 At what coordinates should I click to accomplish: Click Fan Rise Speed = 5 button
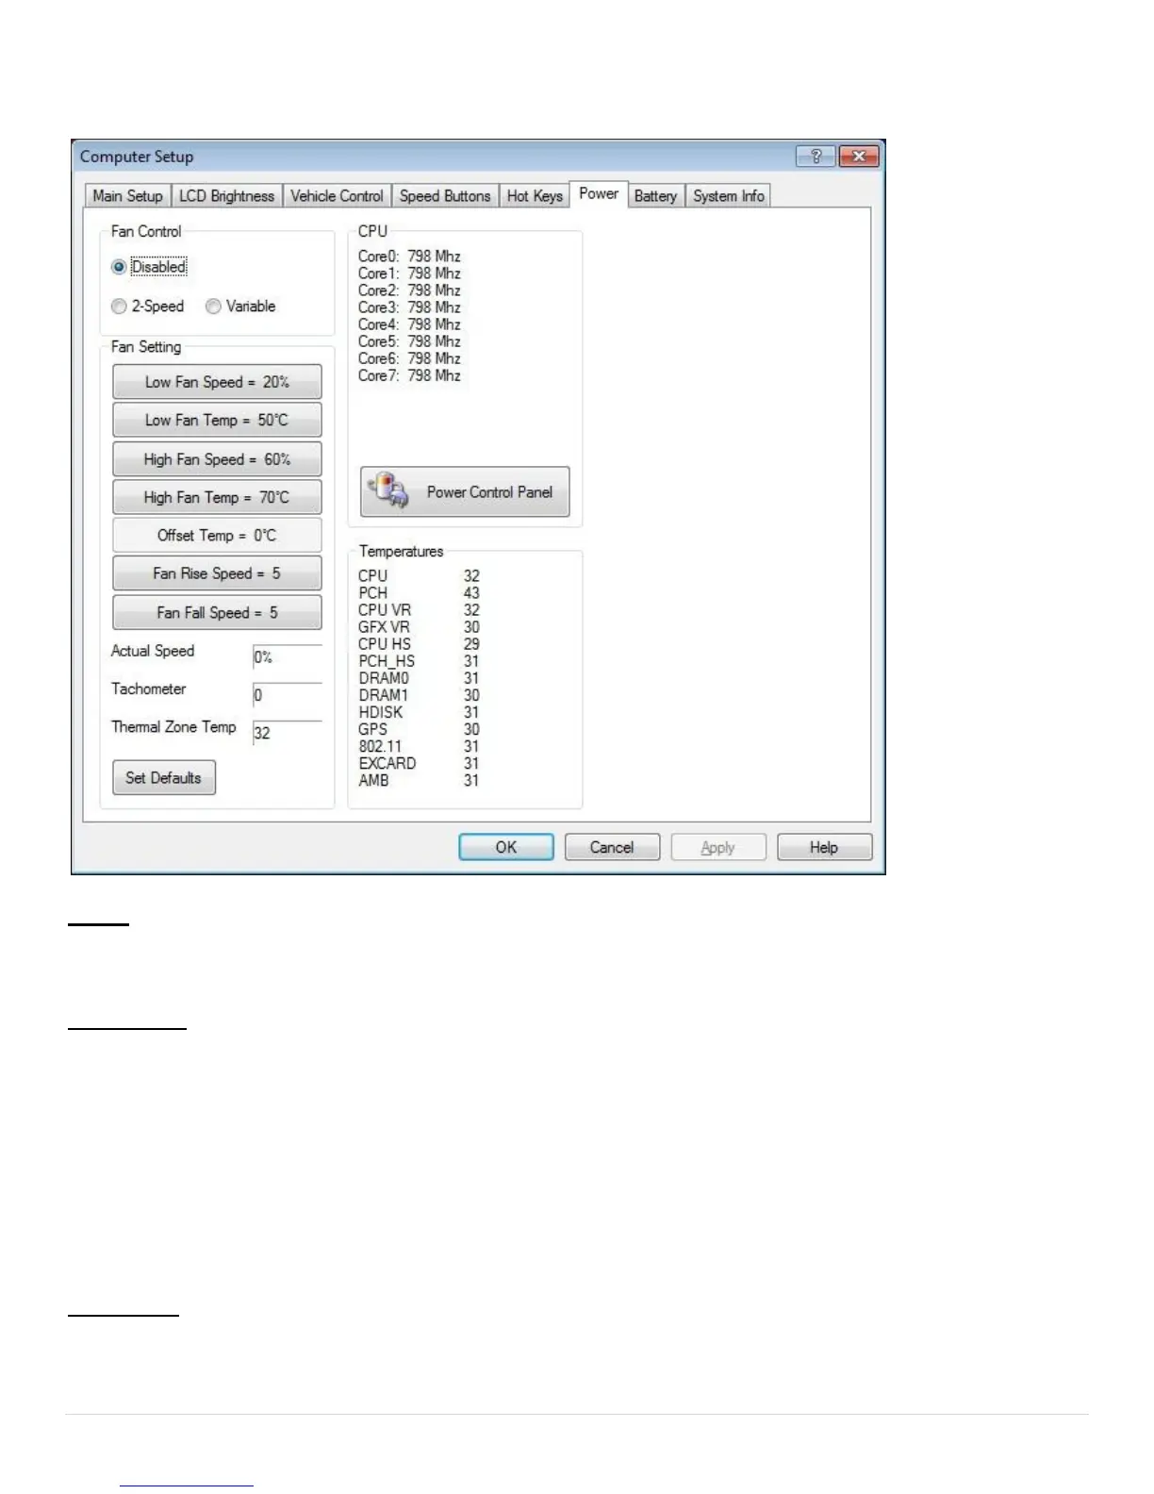[x=217, y=573]
